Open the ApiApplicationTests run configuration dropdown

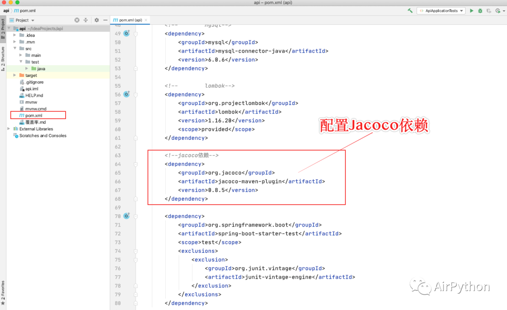(441, 11)
